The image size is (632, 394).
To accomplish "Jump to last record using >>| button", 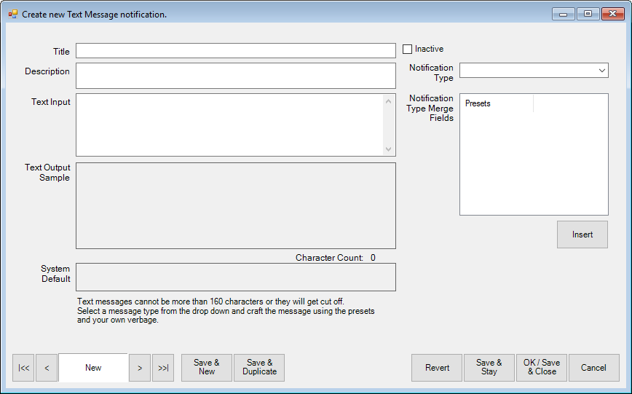I will point(163,368).
